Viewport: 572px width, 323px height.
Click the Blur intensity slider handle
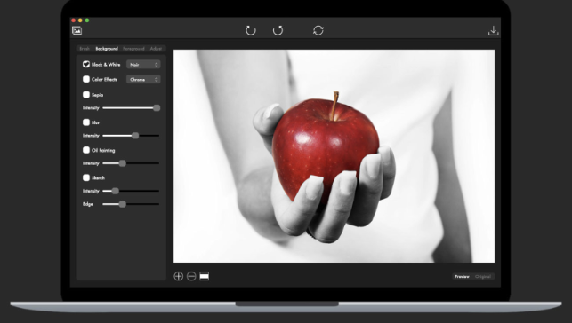[135, 135]
